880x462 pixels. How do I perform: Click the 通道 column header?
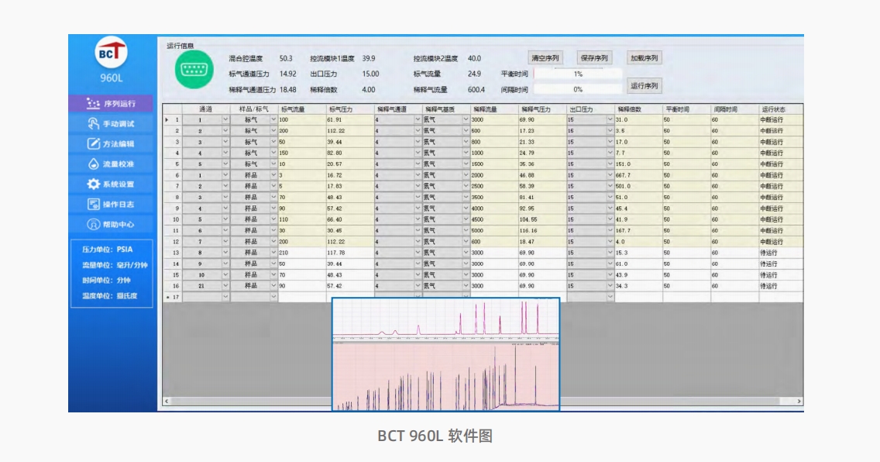click(206, 109)
